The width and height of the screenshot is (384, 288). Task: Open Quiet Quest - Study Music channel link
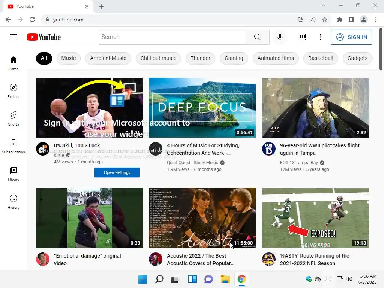(192, 163)
